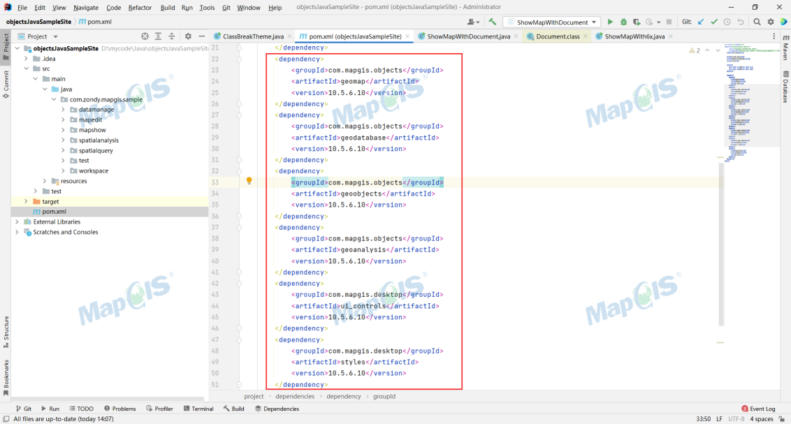Expand all nodes in Project panel
Screen dimensions: 791x424
tap(159, 36)
